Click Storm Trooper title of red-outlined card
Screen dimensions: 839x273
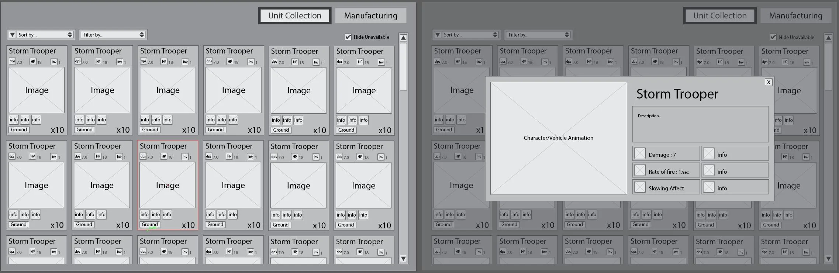pyautogui.click(x=163, y=146)
